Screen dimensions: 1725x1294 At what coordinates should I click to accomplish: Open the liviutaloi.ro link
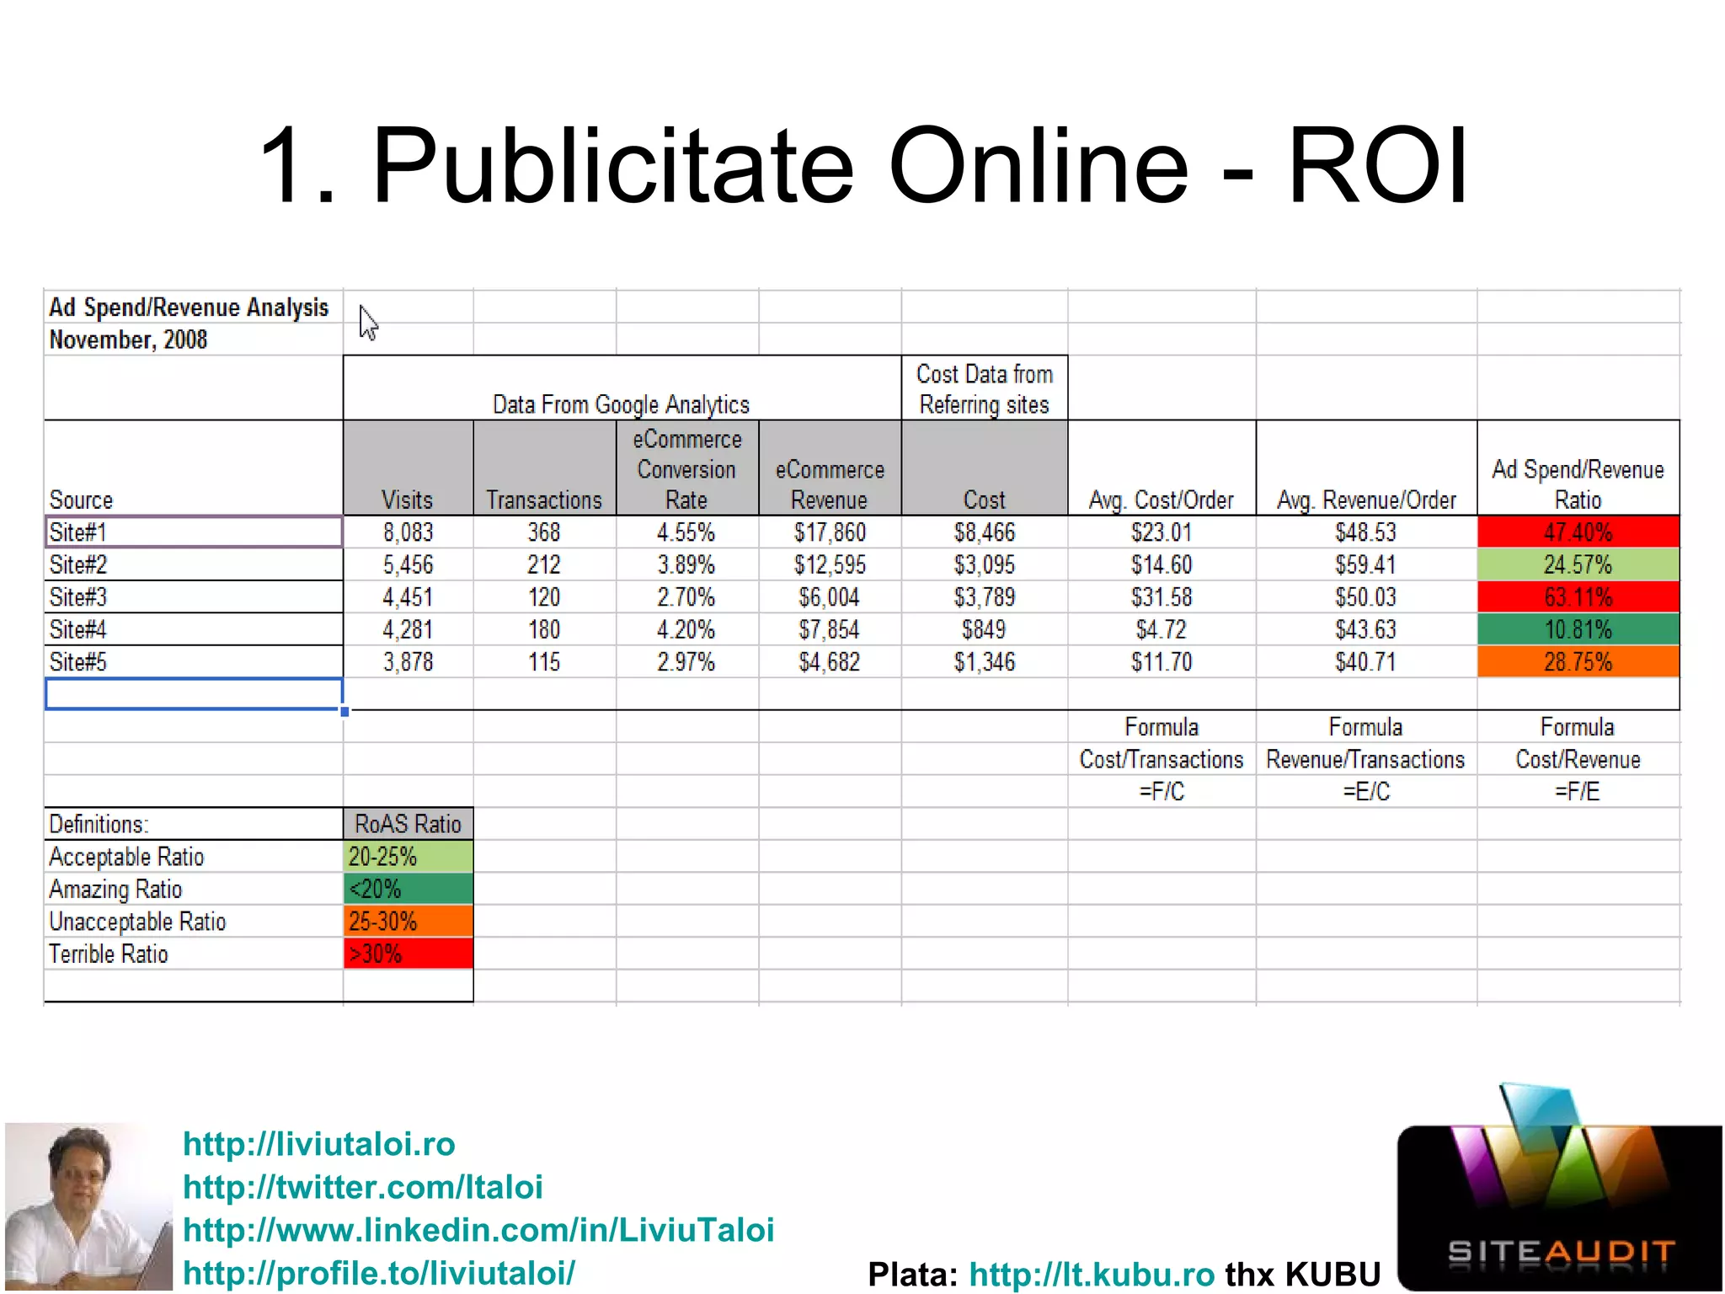click(x=319, y=1143)
